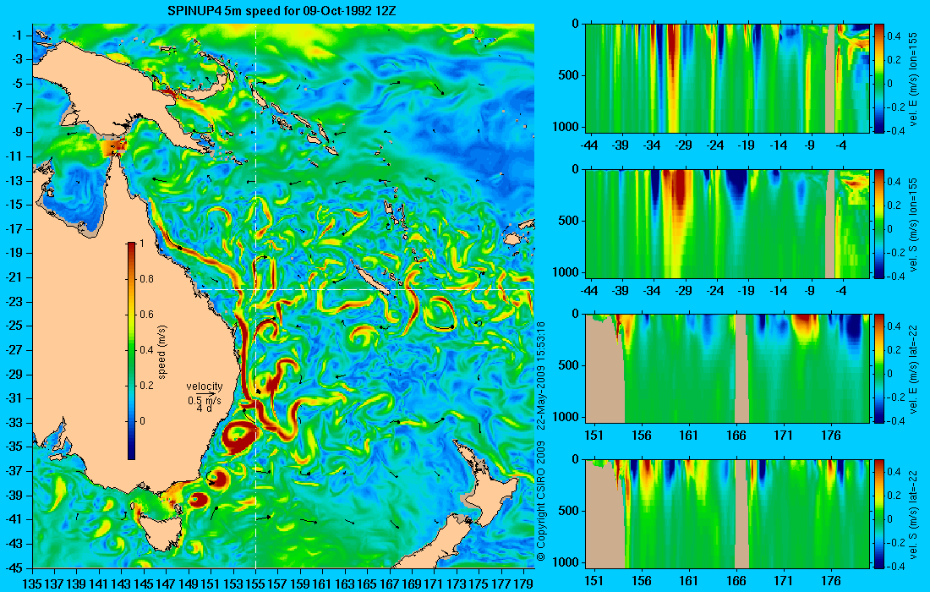Click the "0.8" tick on the speed colorbar

coord(146,279)
